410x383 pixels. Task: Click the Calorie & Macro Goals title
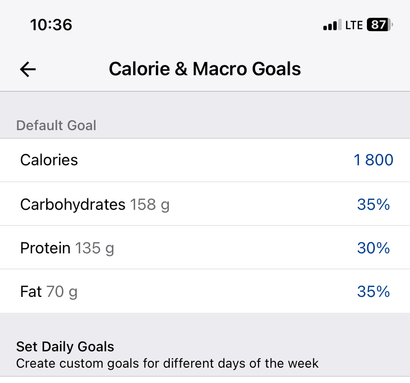pyautogui.click(x=205, y=69)
